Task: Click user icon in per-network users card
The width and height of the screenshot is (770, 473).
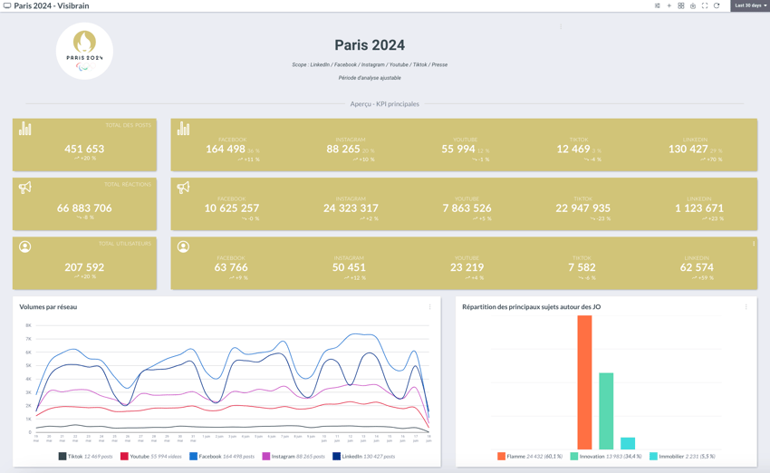Action: pyautogui.click(x=183, y=246)
